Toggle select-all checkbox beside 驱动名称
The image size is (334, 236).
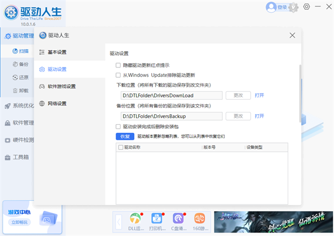click(121, 147)
